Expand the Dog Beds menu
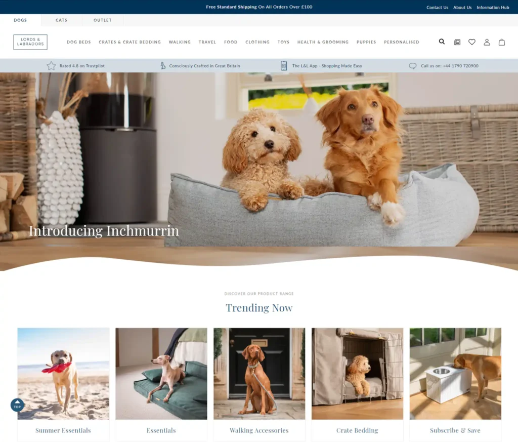The image size is (518, 442). point(79,42)
